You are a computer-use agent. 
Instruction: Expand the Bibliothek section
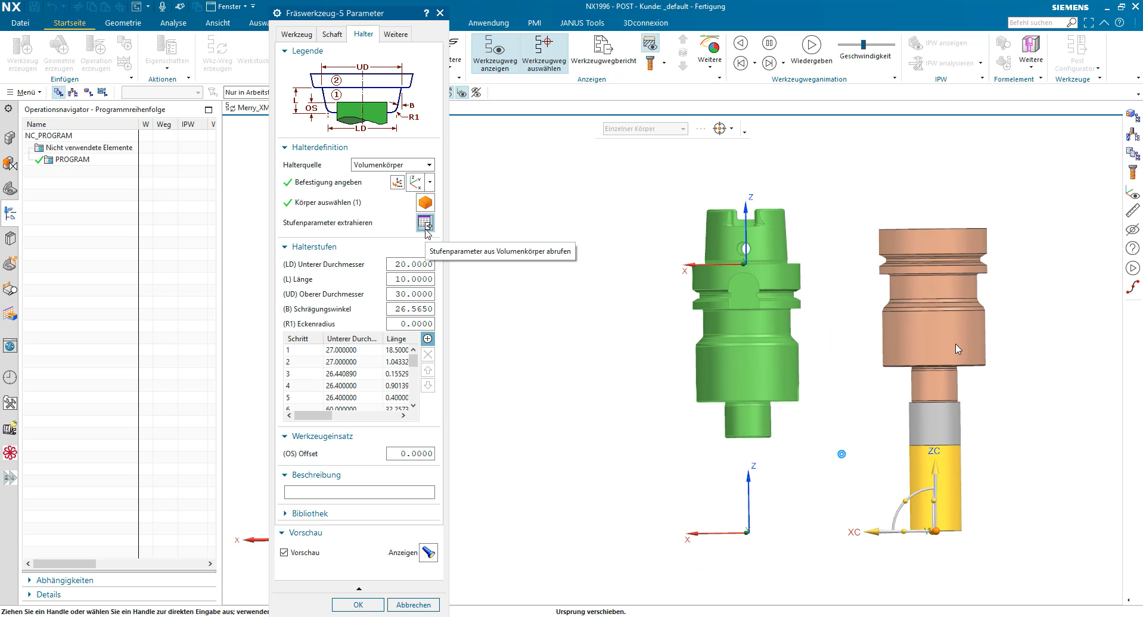click(x=285, y=513)
